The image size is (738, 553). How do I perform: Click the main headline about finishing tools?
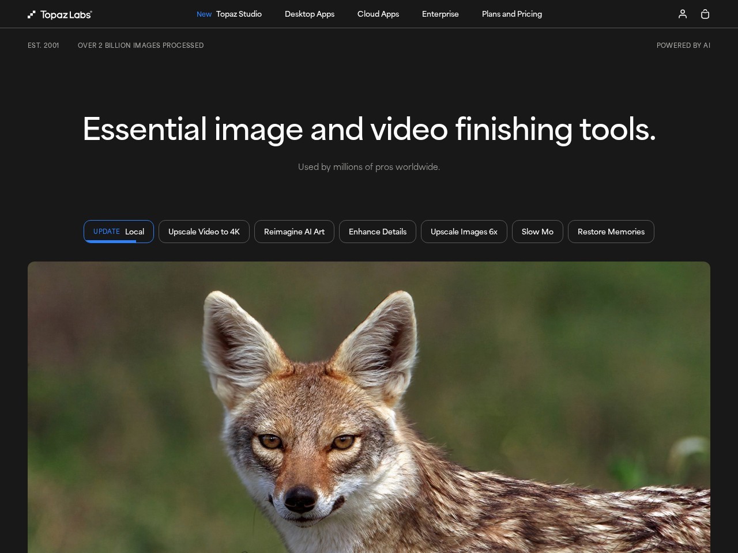(369, 129)
